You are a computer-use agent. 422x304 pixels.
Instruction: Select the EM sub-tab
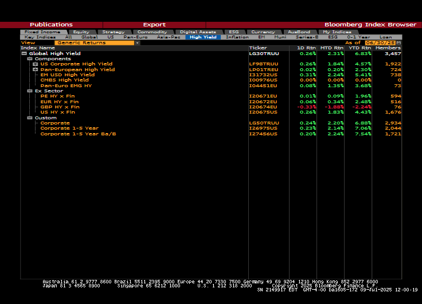pos(261,37)
